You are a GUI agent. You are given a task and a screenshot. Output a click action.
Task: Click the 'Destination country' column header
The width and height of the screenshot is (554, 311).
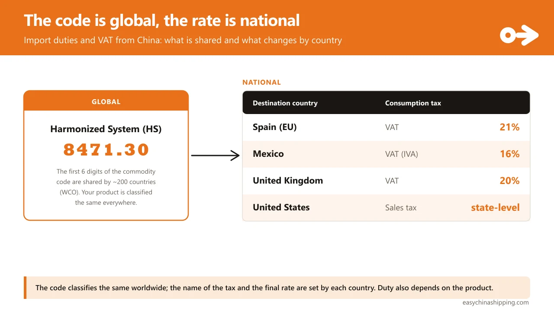[x=285, y=103]
